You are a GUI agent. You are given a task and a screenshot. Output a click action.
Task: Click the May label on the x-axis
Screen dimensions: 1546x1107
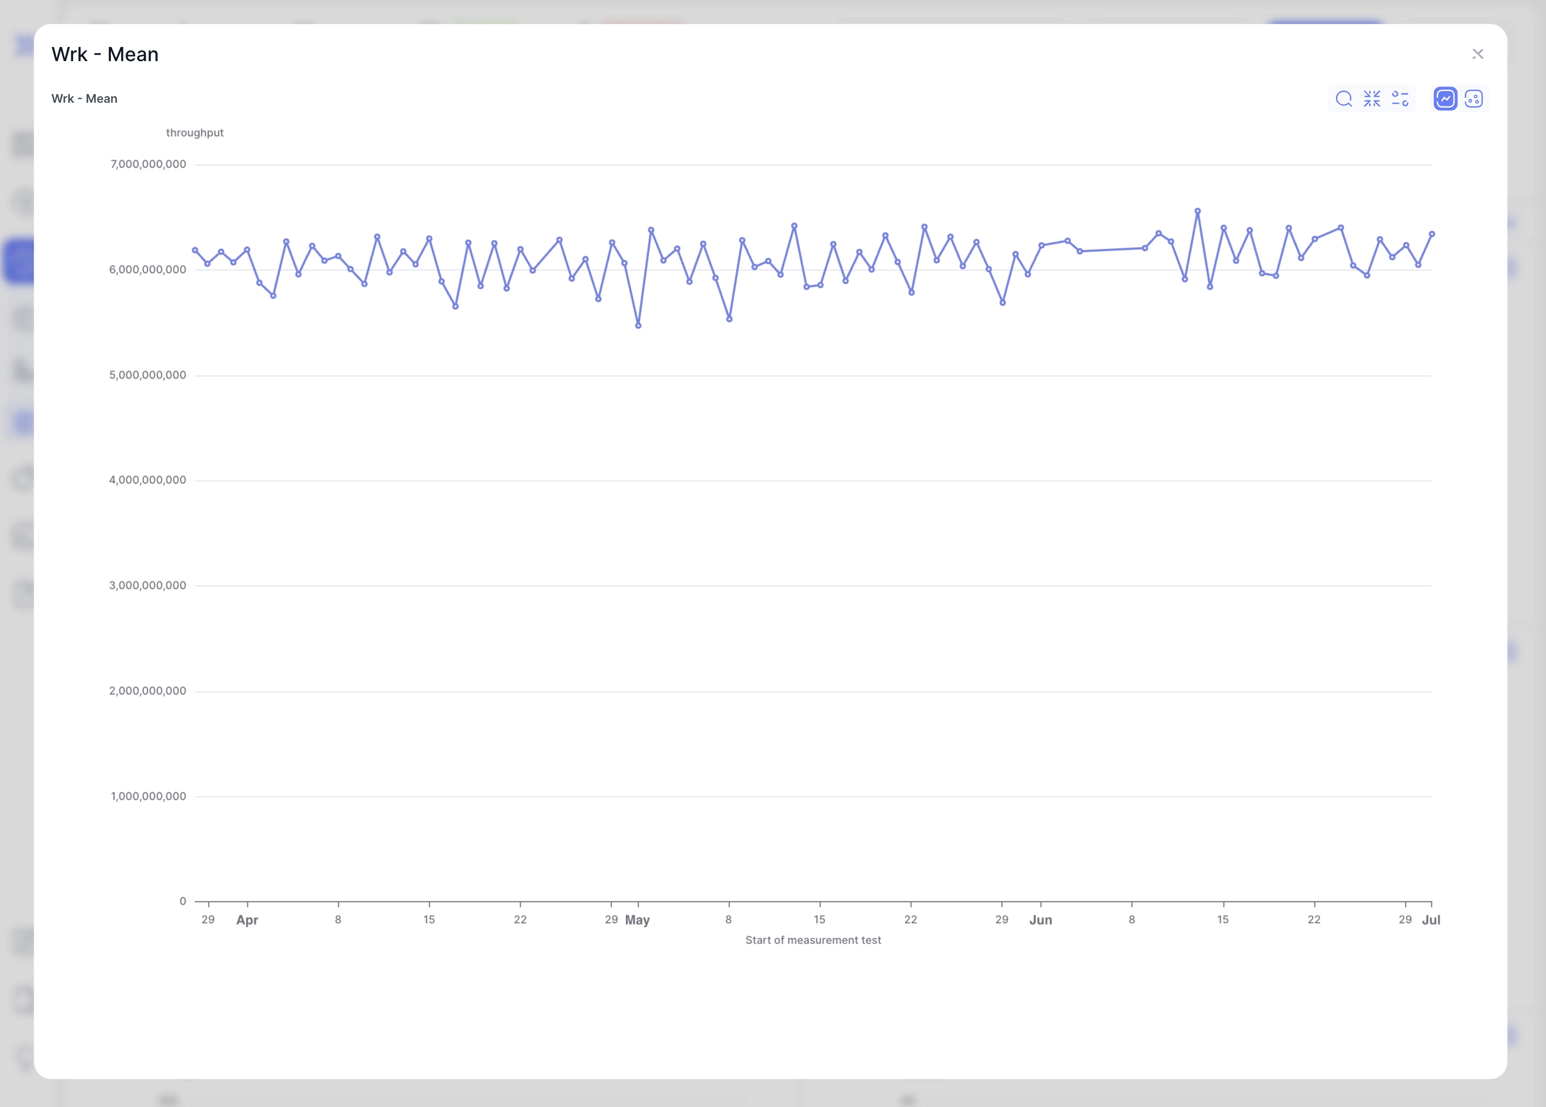pyautogui.click(x=638, y=920)
